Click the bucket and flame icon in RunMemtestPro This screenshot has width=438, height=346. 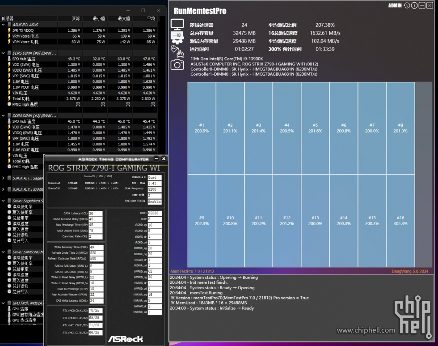point(177,51)
